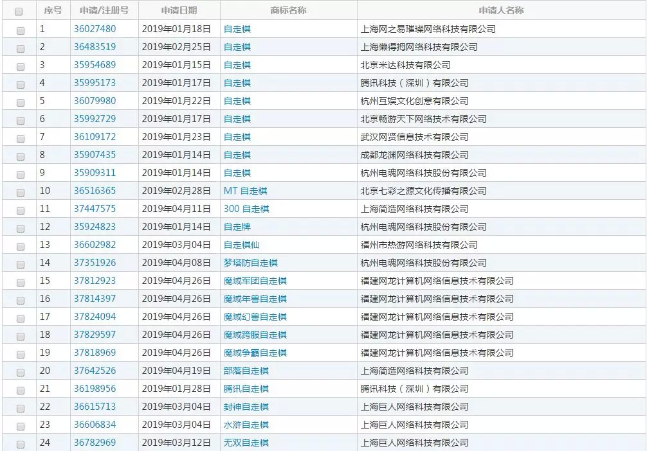
Task: Open application number 35954689
Action: point(95,65)
